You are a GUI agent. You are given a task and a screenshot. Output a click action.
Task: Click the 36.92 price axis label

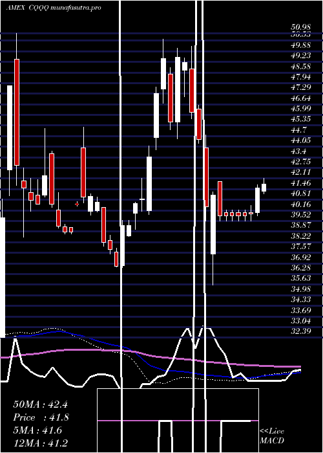(x=301, y=257)
